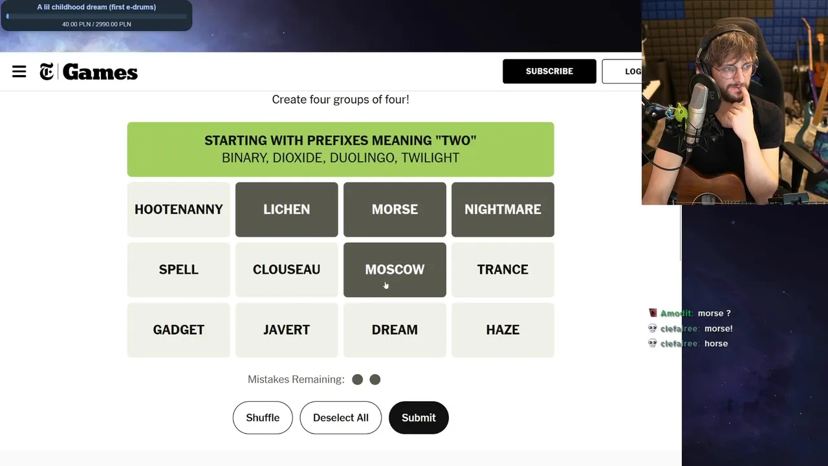This screenshot has width=828, height=466.
Task: Click the NYT Games logo
Action: point(89,72)
